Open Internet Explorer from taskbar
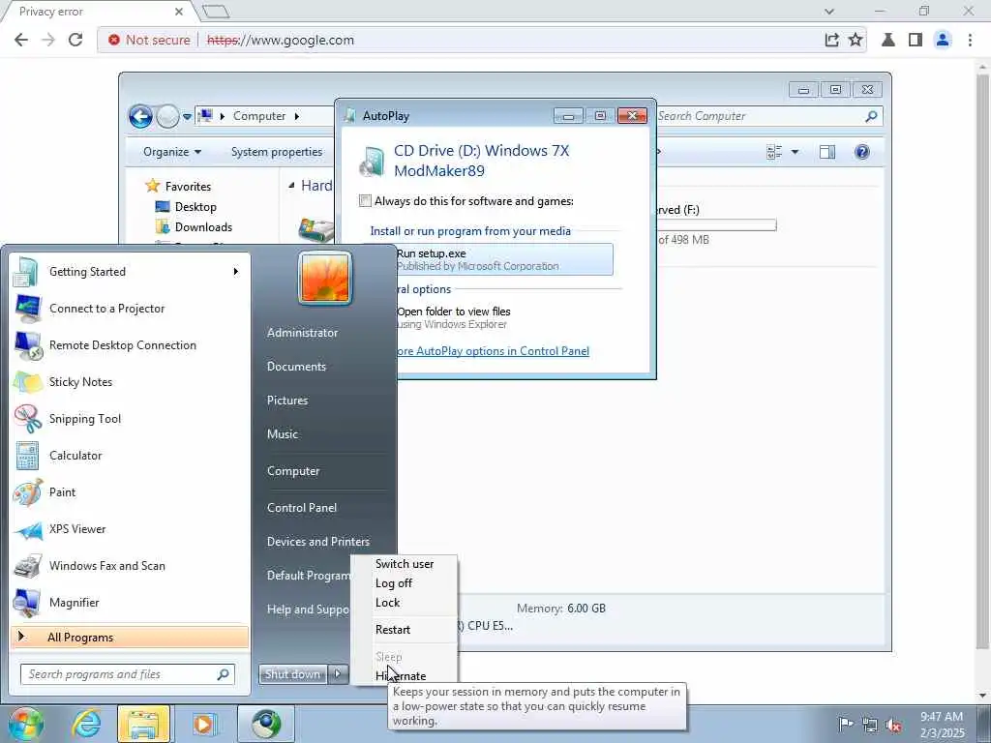 click(86, 724)
